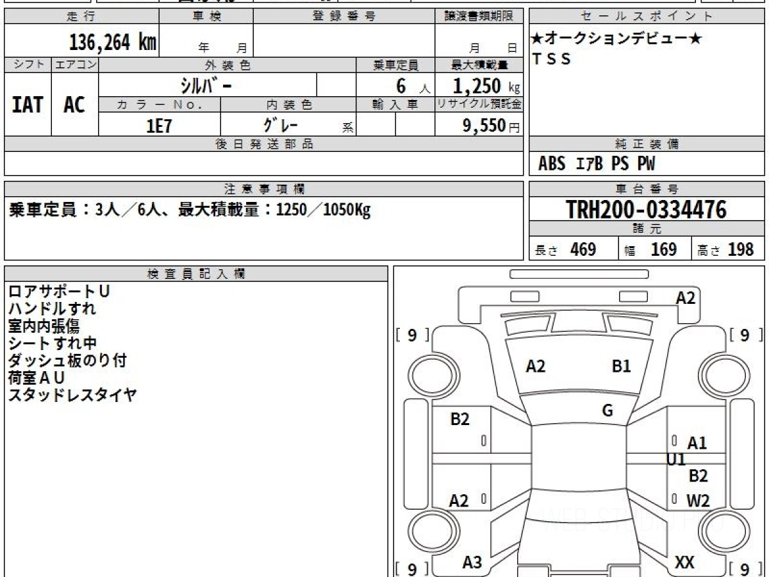Viewport: 769px width, 577px height.
Task: Click the シートすれ中 inspector note
Action: coord(53,344)
